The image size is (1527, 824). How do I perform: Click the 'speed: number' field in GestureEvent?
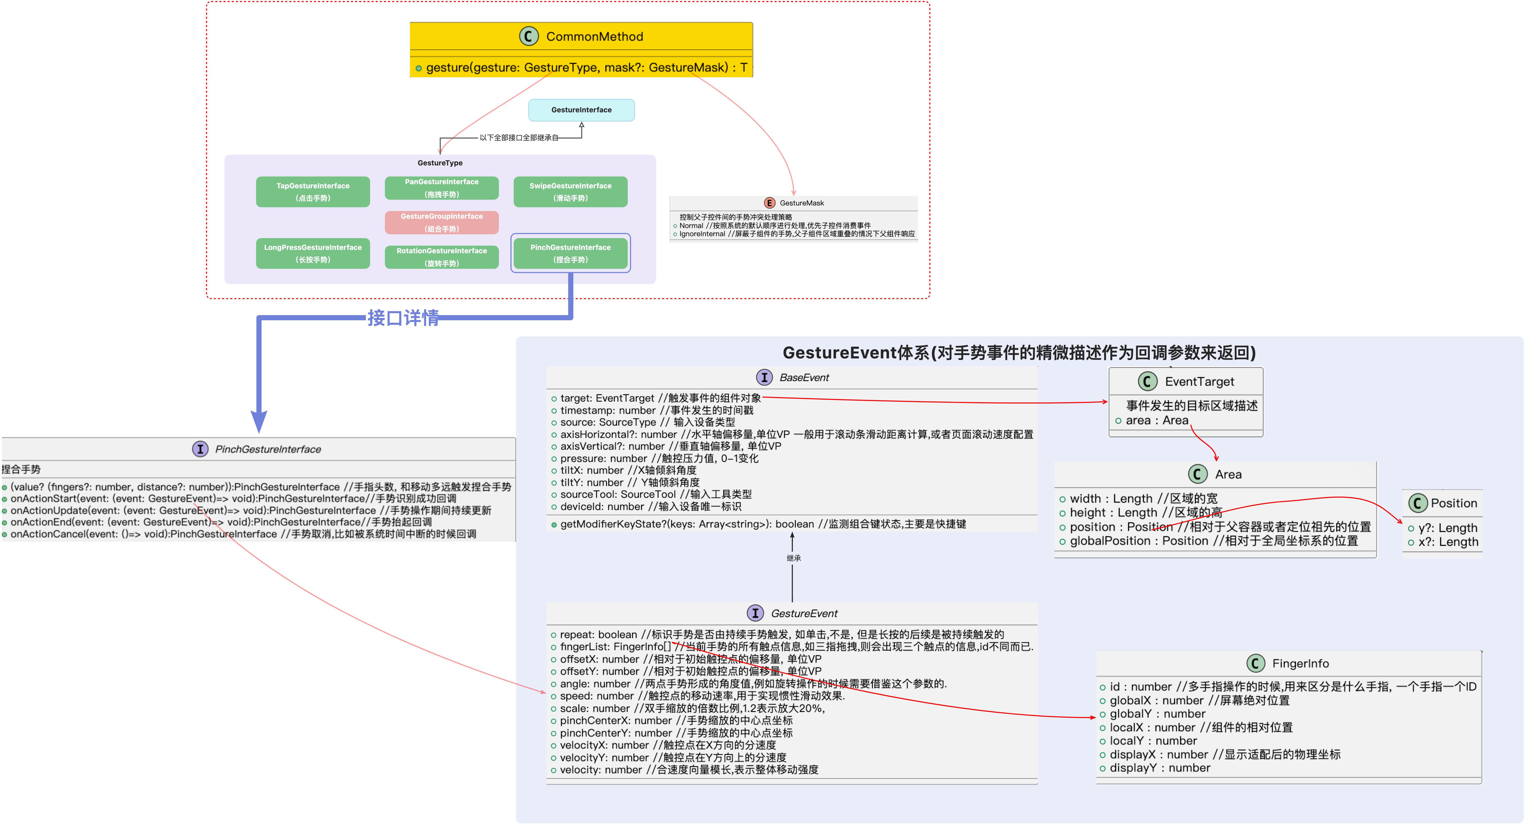[698, 696]
